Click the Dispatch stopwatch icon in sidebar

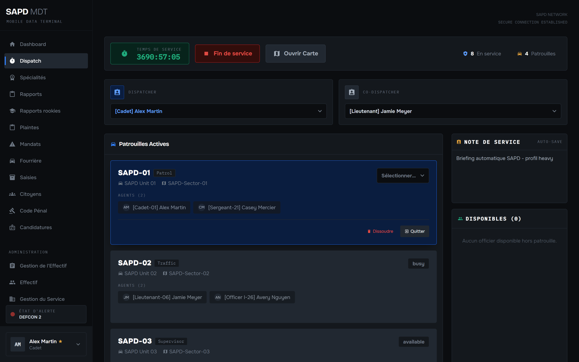(x=12, y=61)
